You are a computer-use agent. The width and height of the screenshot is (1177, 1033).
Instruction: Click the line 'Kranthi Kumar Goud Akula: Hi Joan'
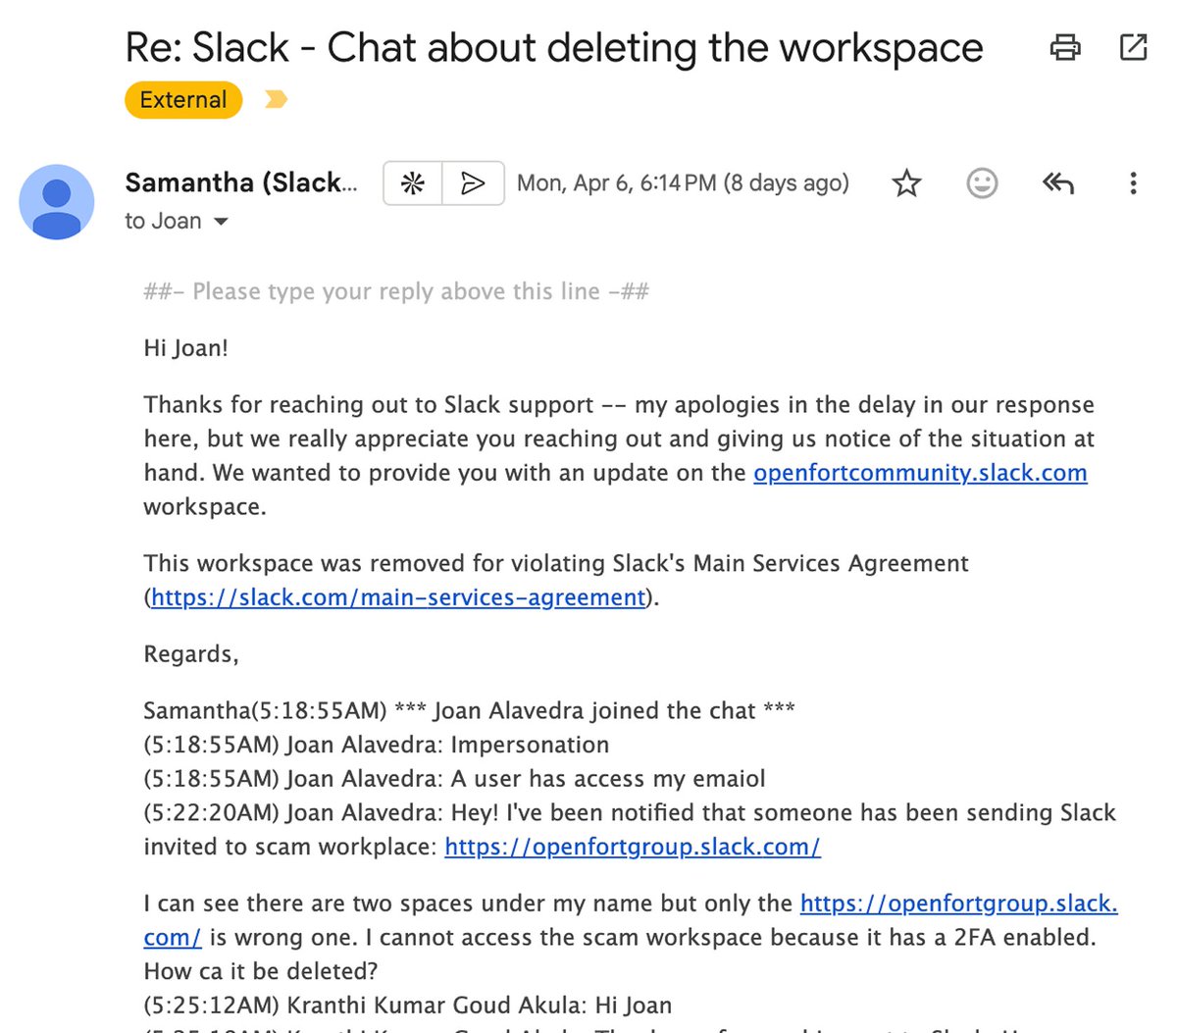[479, 1006]
